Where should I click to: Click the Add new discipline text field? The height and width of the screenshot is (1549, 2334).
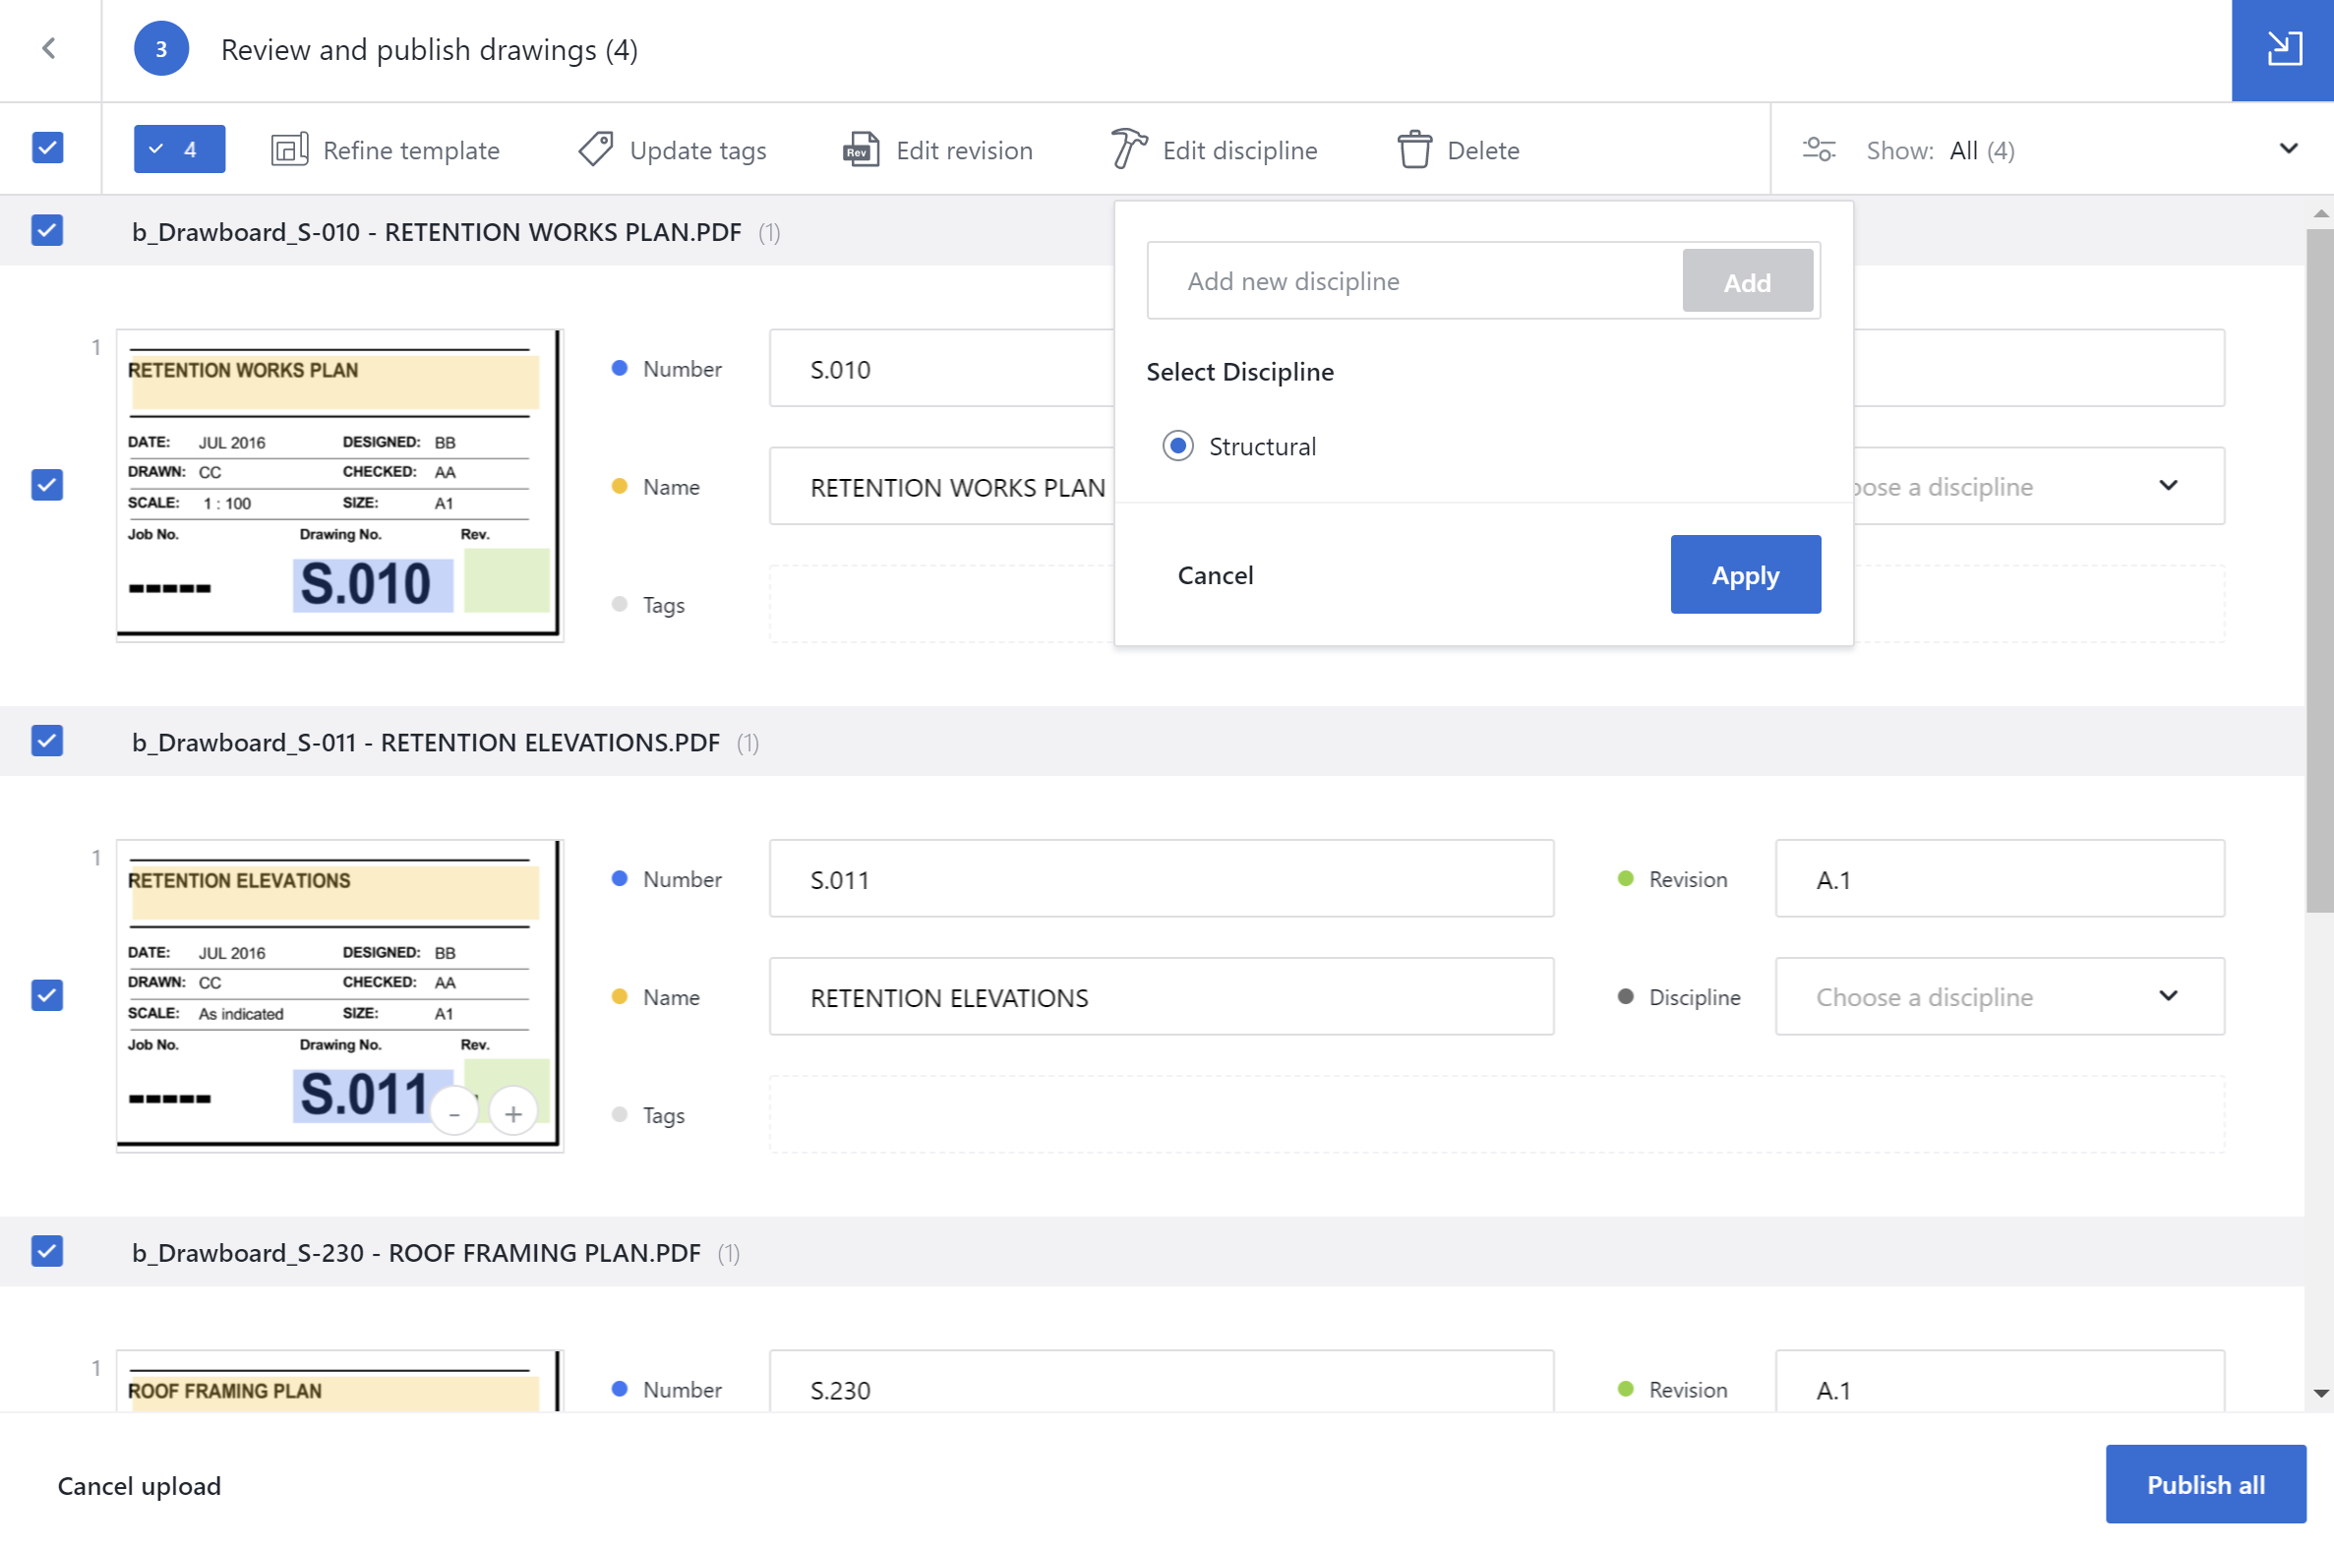(x=1414, y=281)
